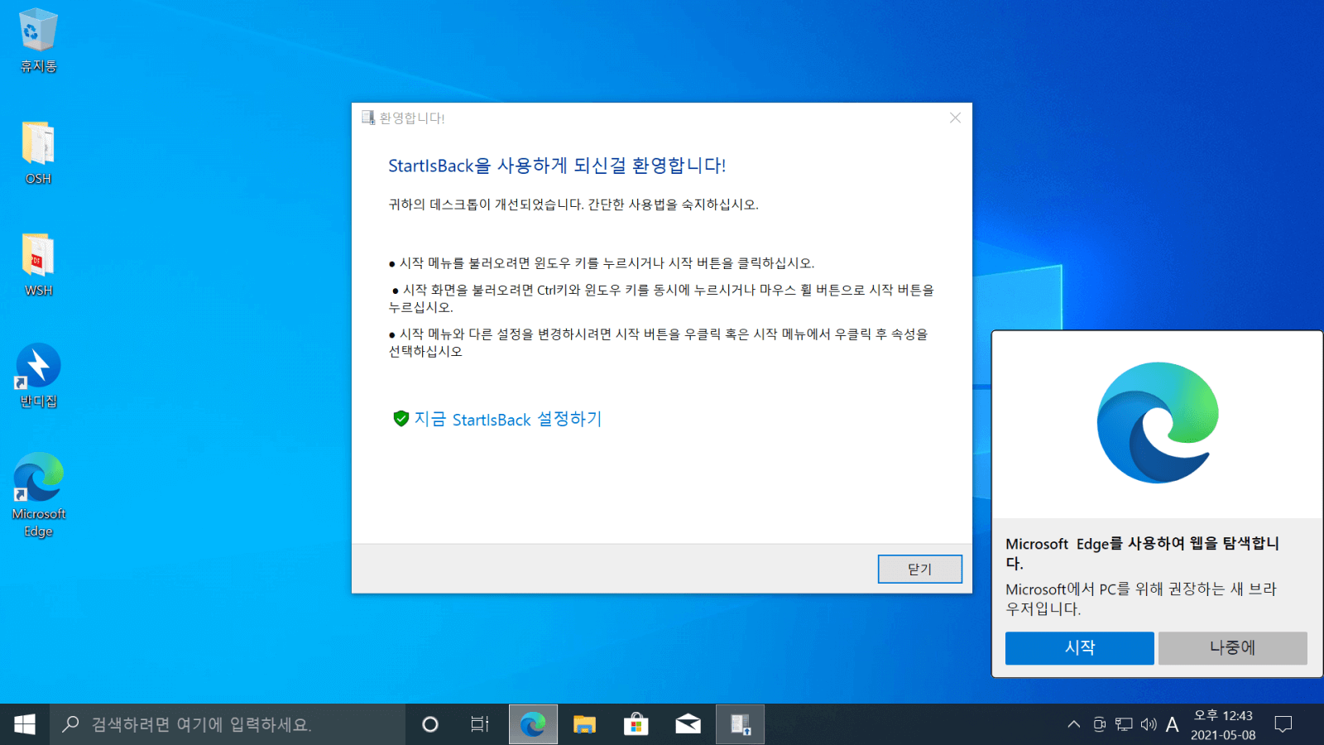
Task: Open the volume tray icon
Action: click(1149, 724)
